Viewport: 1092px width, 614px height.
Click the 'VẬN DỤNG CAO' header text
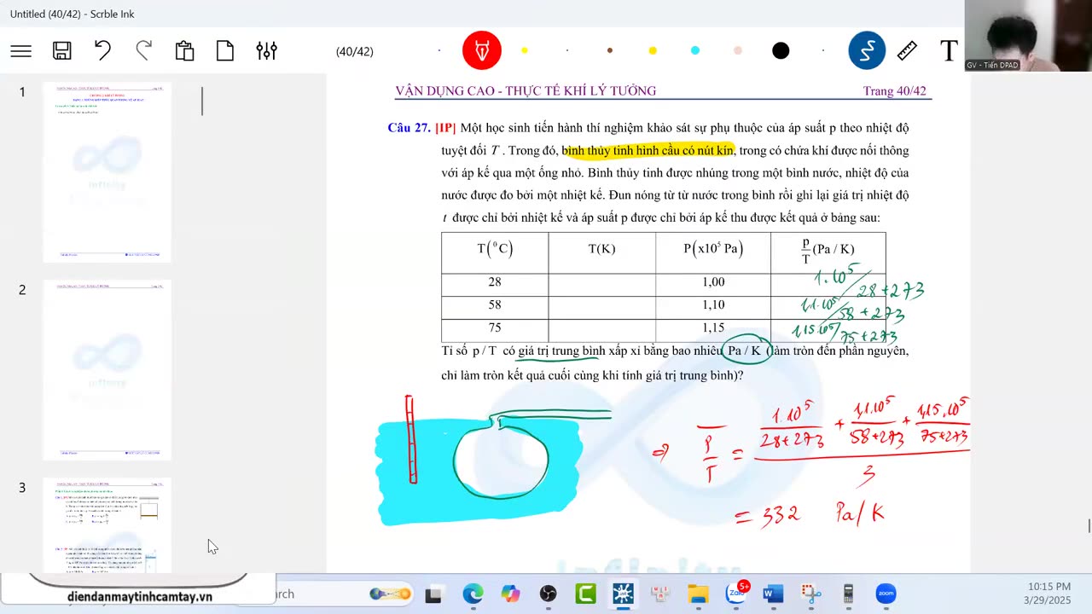(x=447, y=91)
